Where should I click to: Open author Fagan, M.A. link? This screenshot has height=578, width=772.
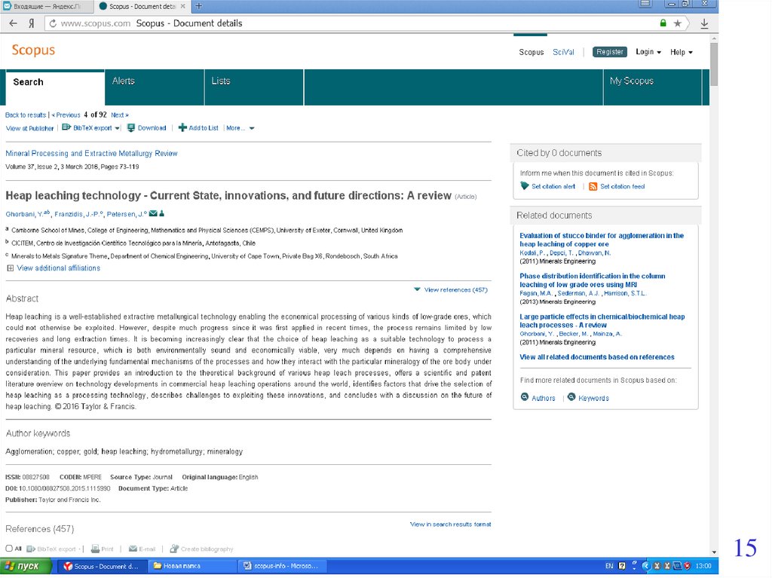(536, 293)
